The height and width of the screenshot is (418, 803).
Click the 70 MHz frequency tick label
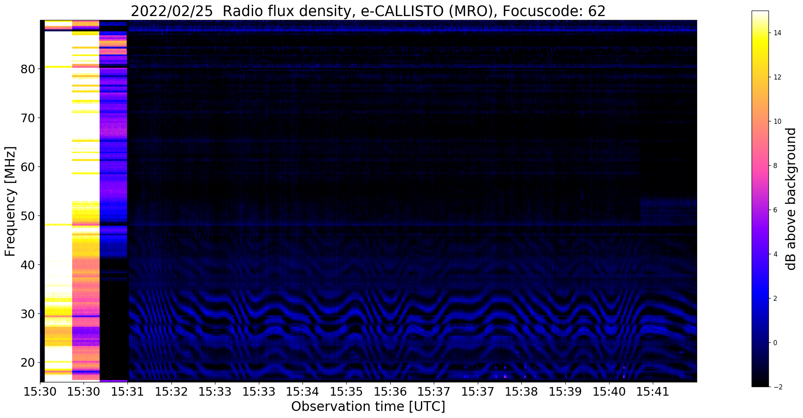click(28, 118)
